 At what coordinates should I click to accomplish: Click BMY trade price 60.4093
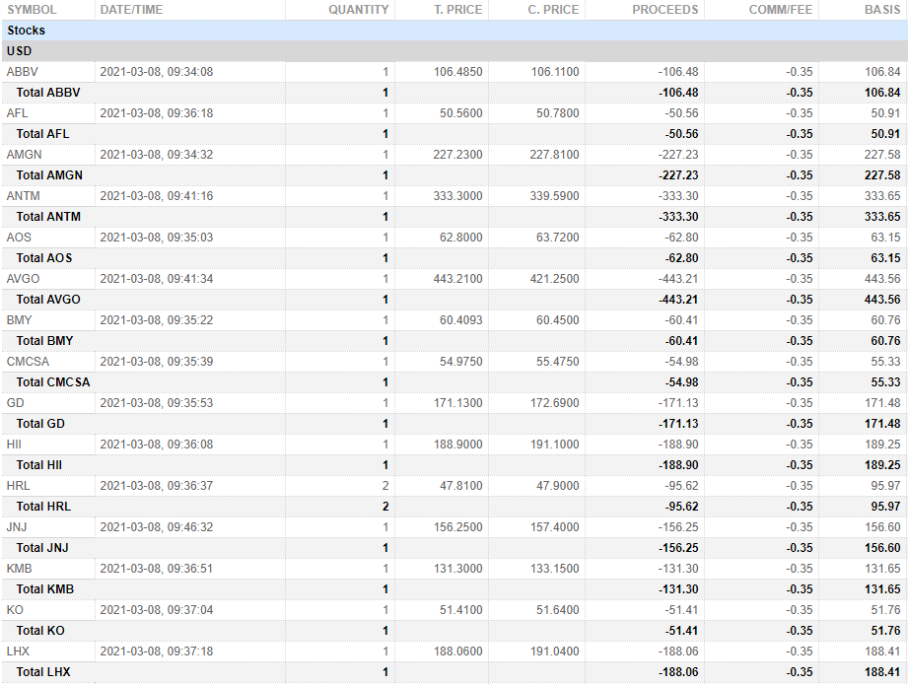click(461, 320)
